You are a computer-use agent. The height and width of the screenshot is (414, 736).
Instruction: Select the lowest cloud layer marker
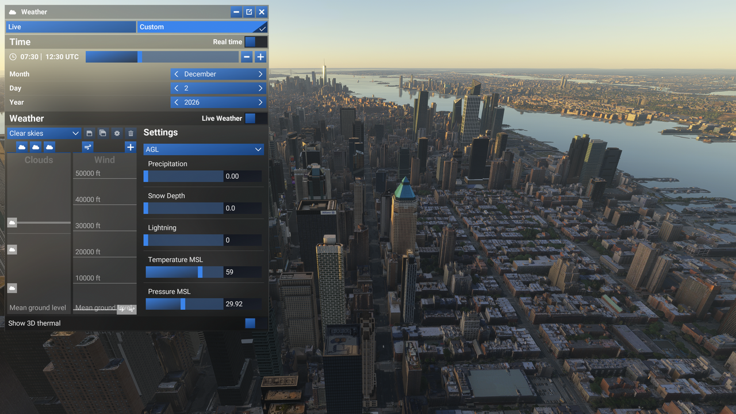coord(12,288)
